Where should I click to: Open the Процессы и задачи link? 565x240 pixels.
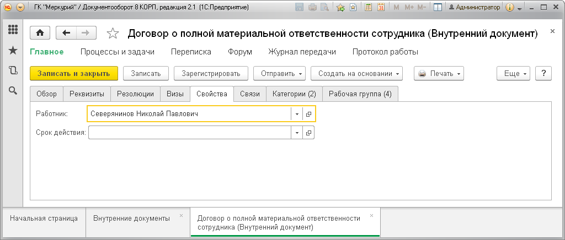point(118,52)
